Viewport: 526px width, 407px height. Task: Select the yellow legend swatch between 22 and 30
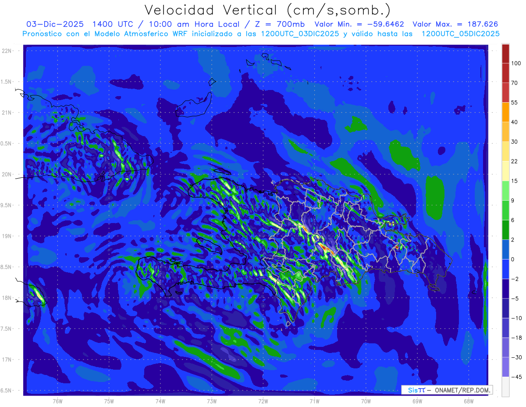pos(505,151)
